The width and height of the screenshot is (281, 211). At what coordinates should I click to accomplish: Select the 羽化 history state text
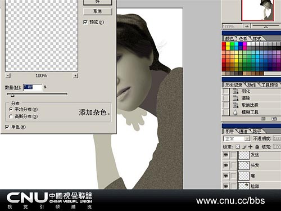(x=246, y=91)
